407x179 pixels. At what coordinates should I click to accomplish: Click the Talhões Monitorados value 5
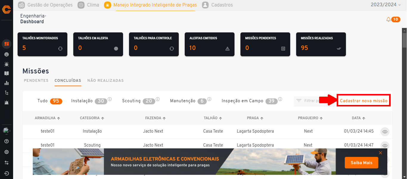pos(24,48)
